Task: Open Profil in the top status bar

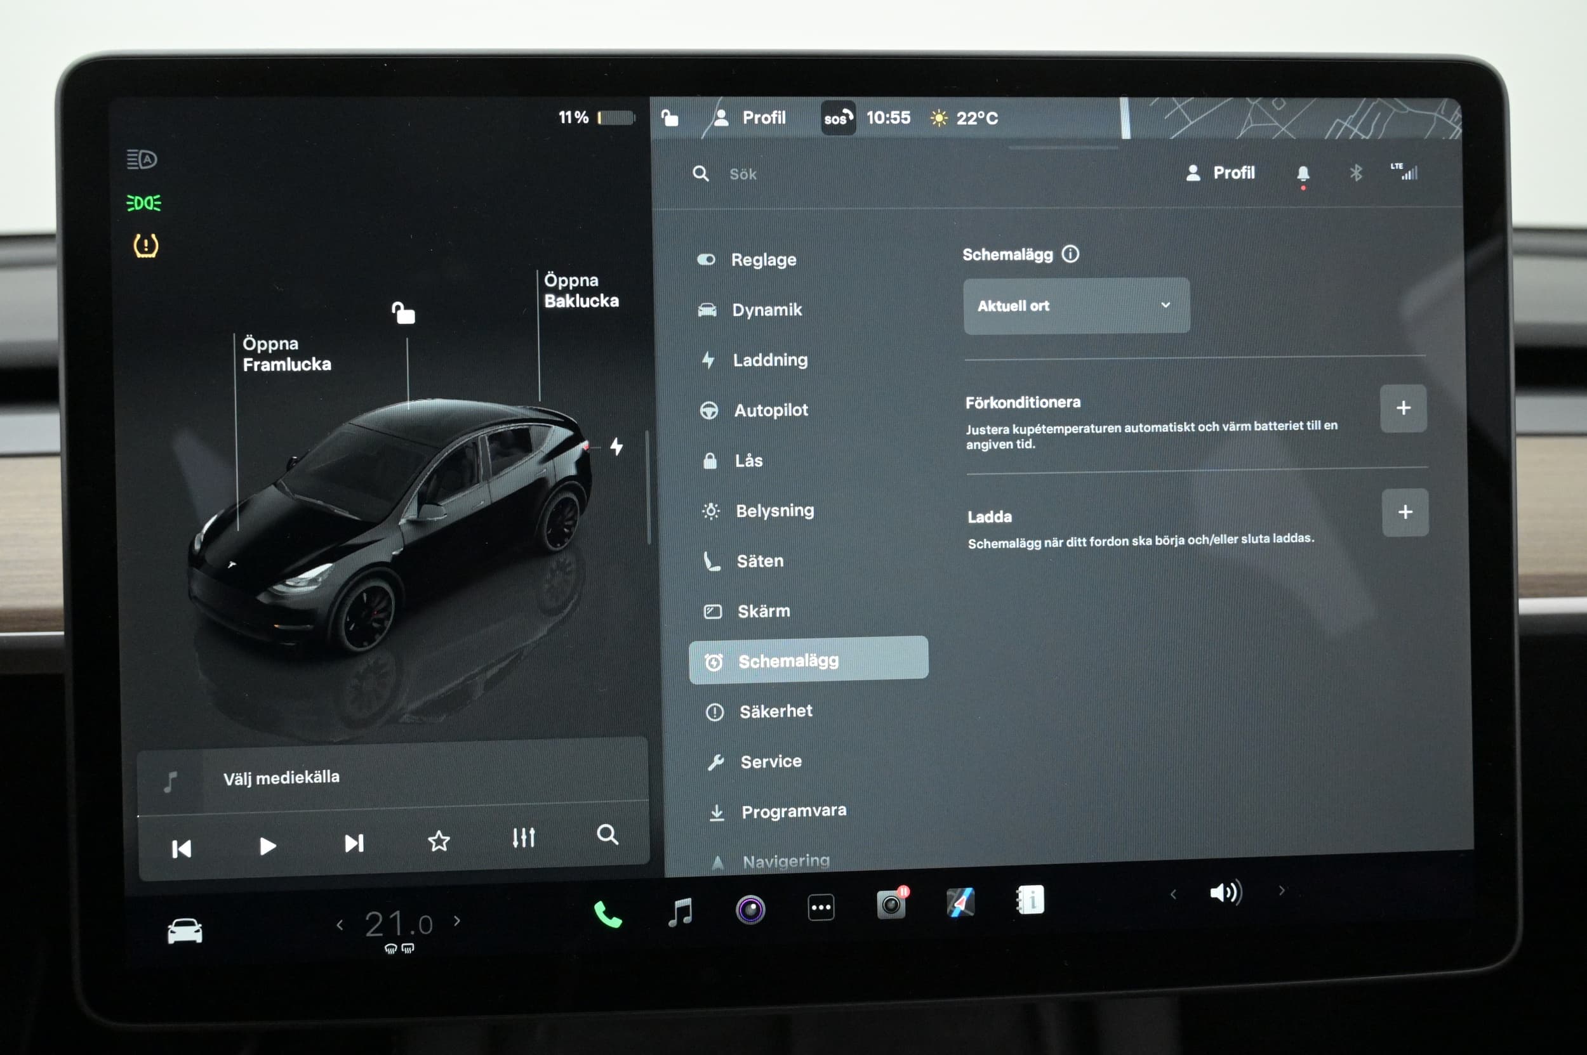Action: (750, 118)
